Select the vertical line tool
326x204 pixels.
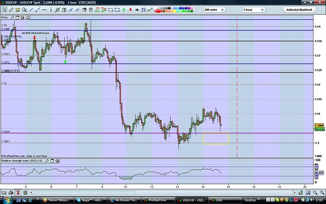click(51, 9)
